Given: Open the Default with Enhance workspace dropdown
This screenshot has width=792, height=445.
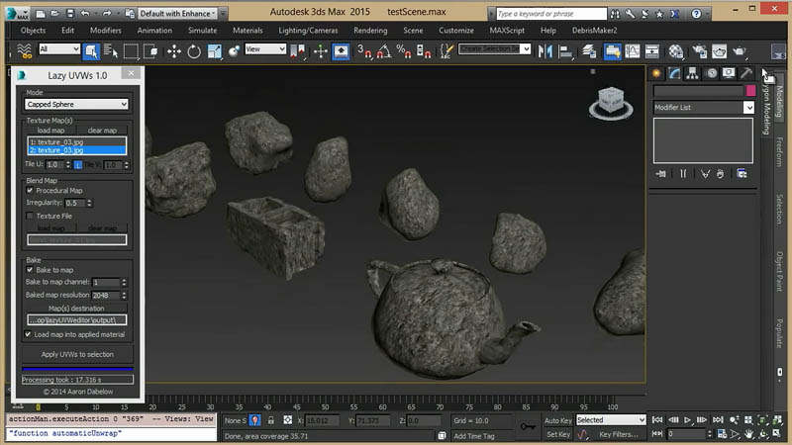Looking at the screenshot, I should (177, 14).
